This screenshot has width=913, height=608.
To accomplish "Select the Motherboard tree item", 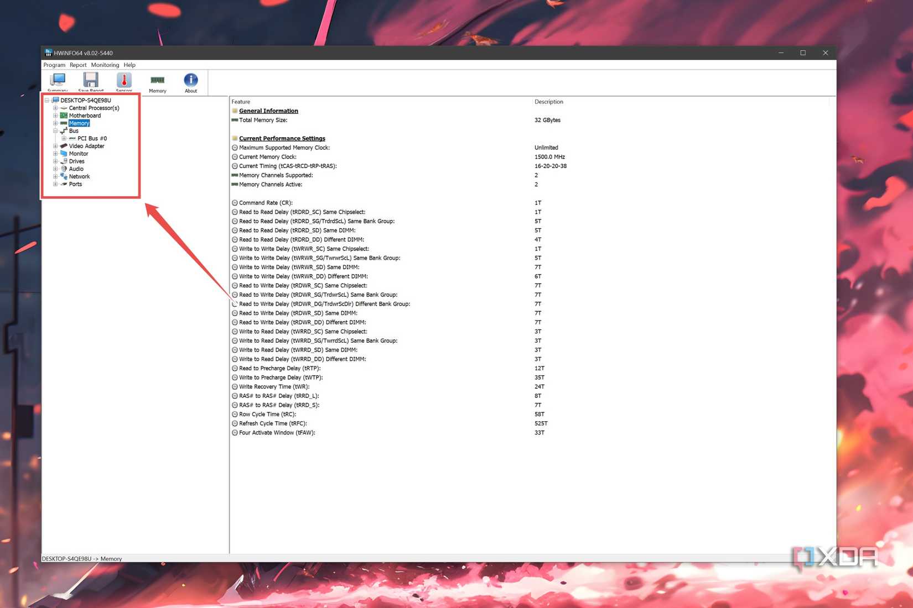I will 85,116.
